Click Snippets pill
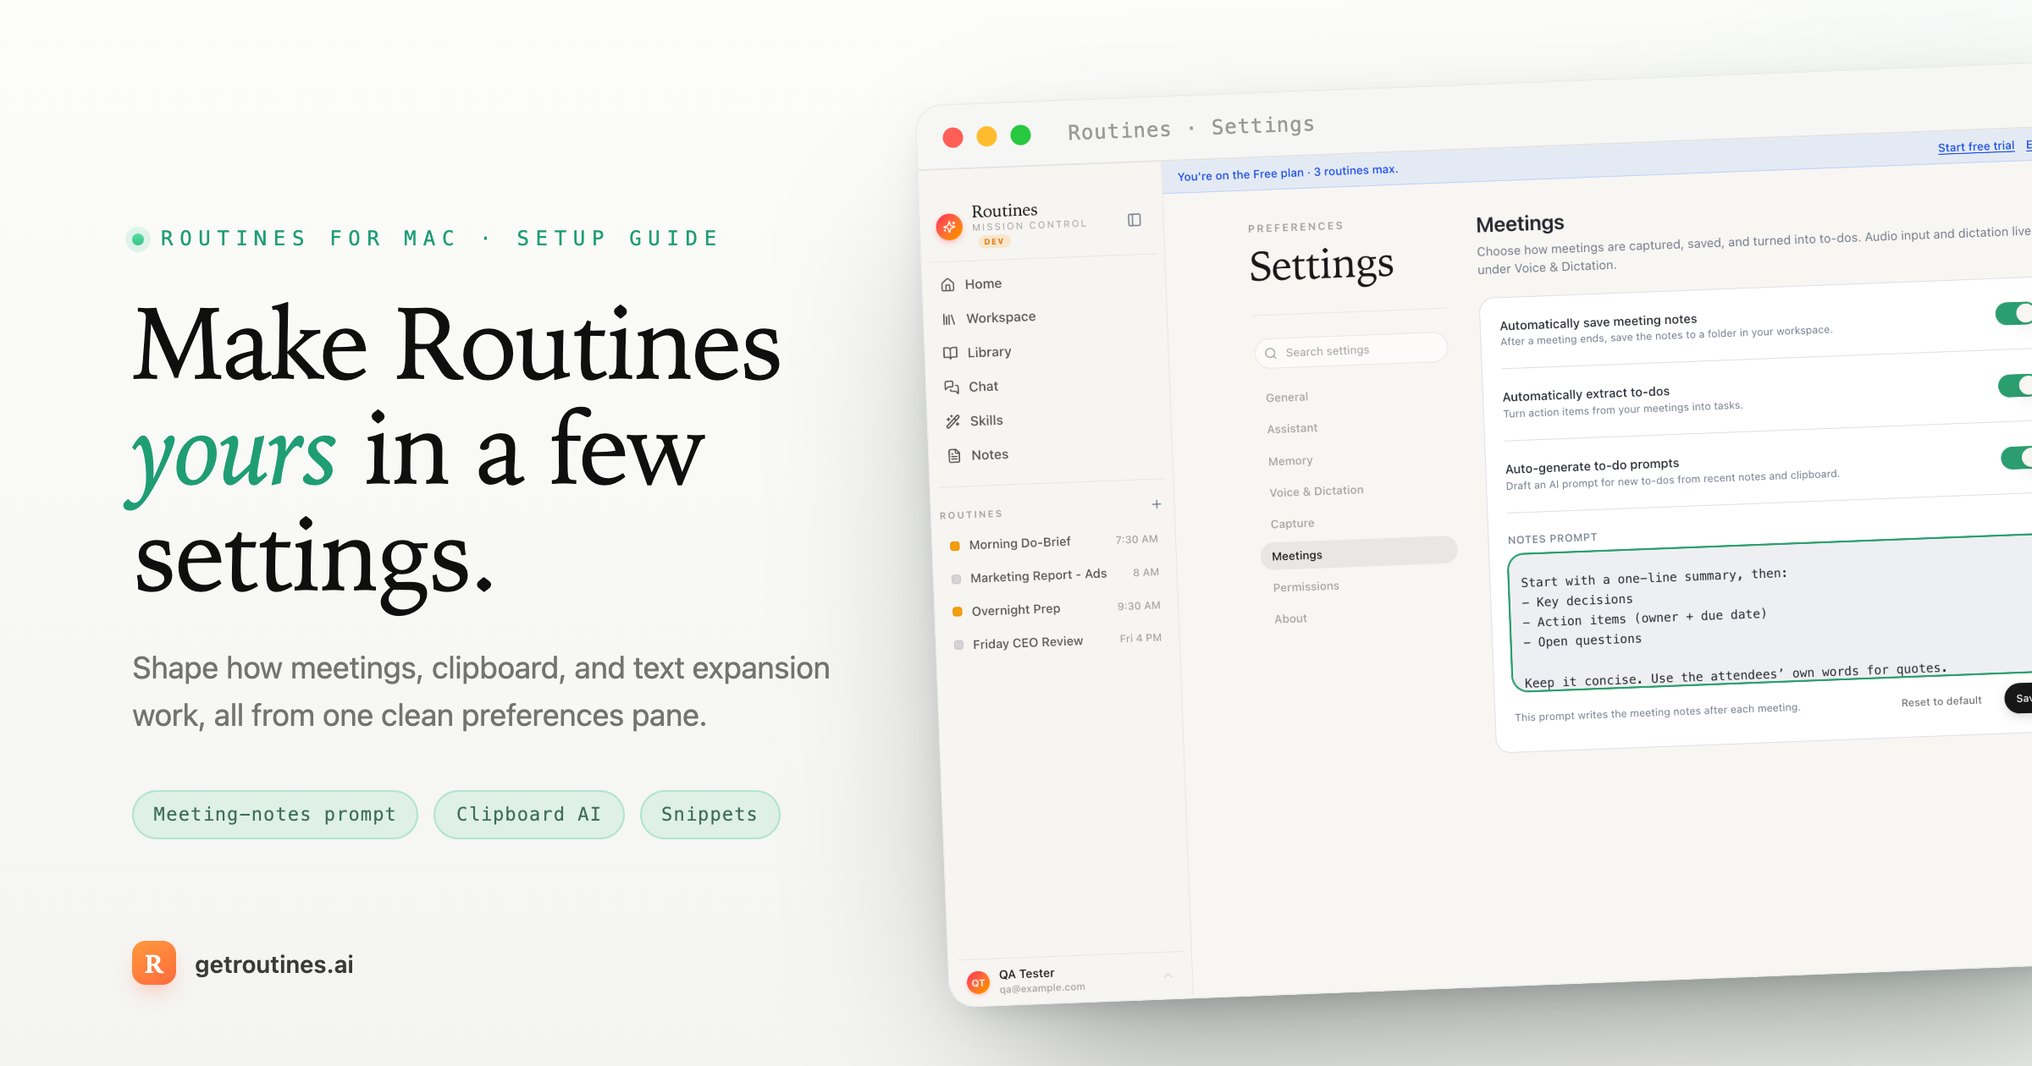The height and width of the screenshot is (1066, 2032). [x=710, y=815]
